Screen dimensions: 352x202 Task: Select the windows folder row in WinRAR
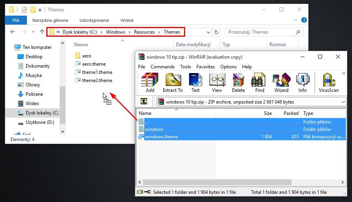coord(242,129)
